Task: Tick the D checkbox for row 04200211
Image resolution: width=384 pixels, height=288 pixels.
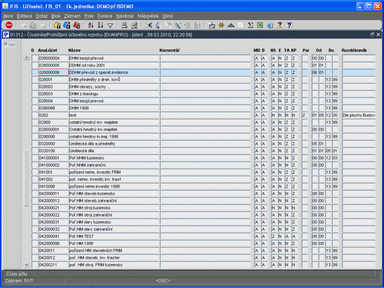Action: click(35, 265)
